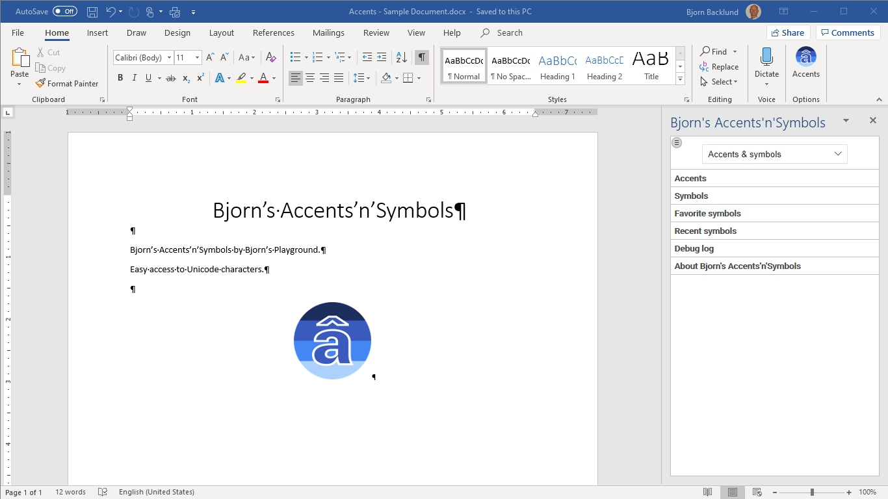Viewport: 888px width, 499px height.
Task: Apply bullet list formatting
Action: click(295, 57)
